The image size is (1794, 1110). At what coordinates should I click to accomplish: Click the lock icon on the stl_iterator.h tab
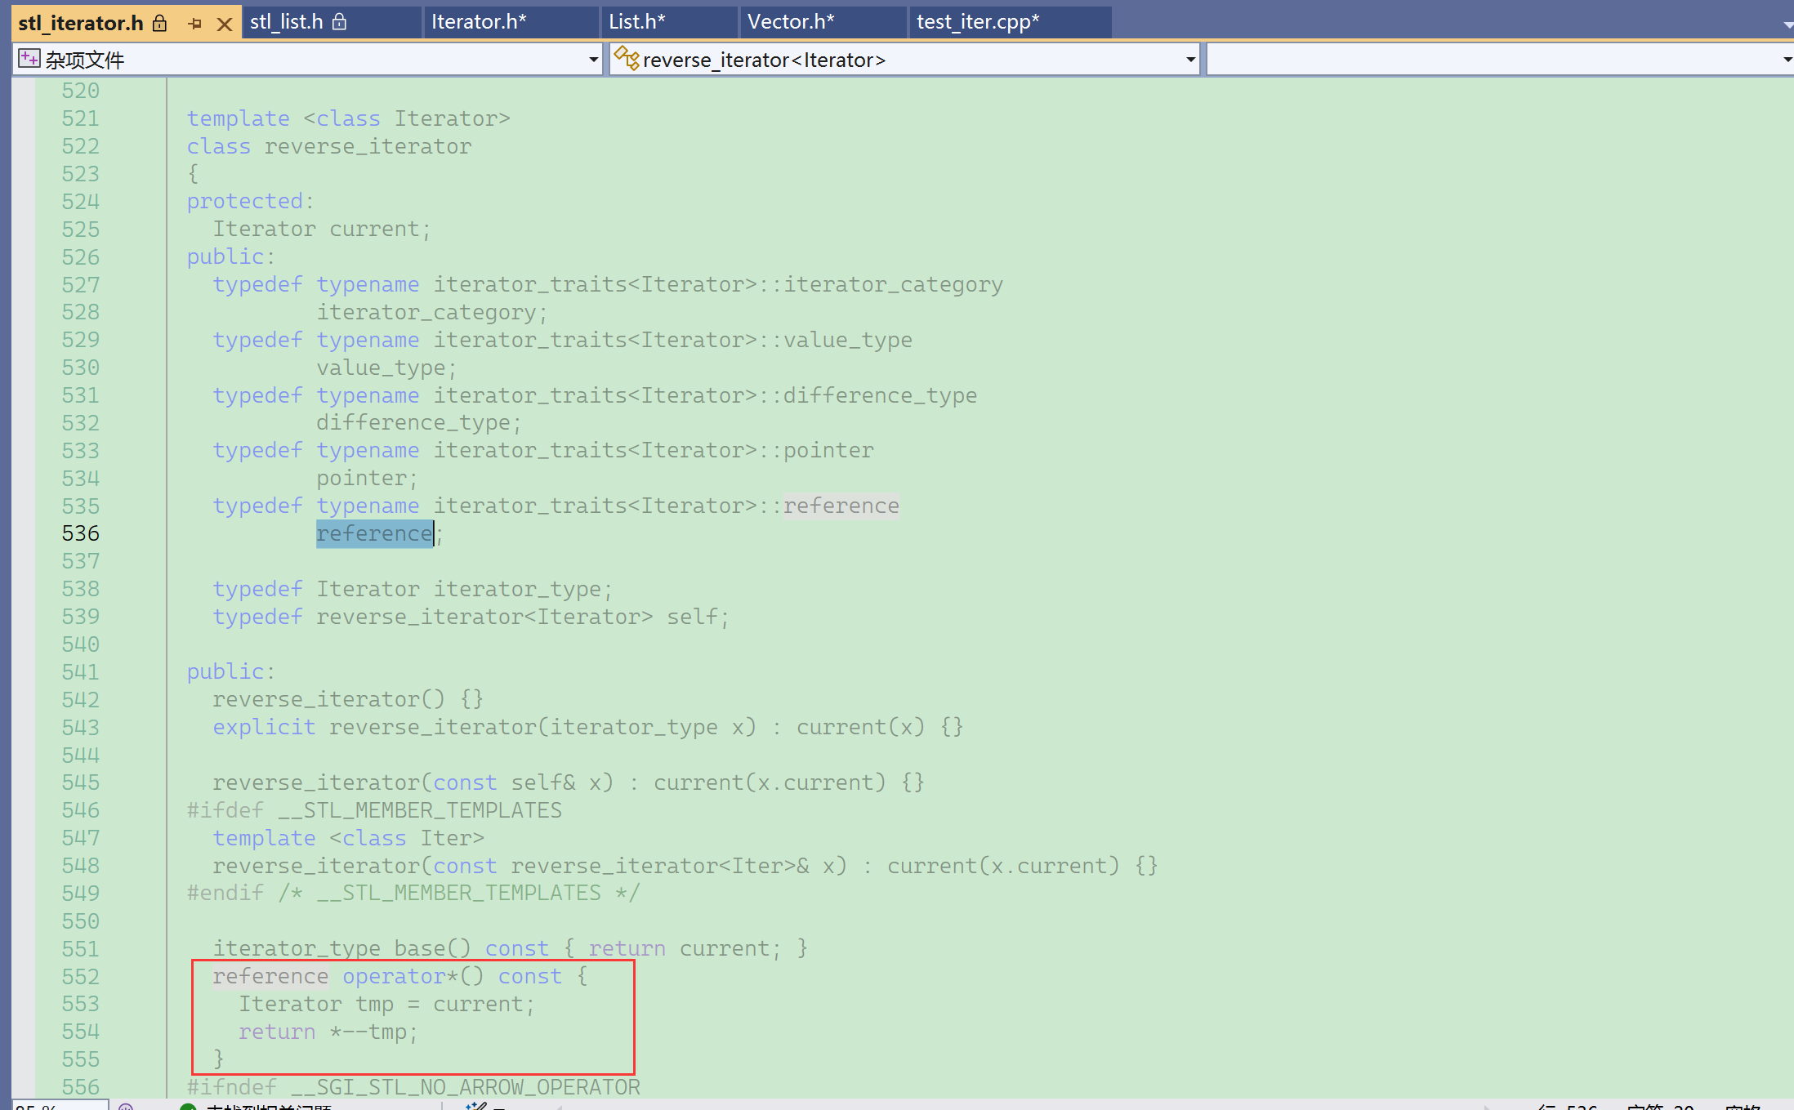coord(160,23)
